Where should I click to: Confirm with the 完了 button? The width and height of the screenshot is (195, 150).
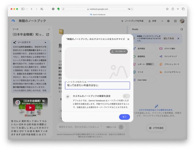124,117
